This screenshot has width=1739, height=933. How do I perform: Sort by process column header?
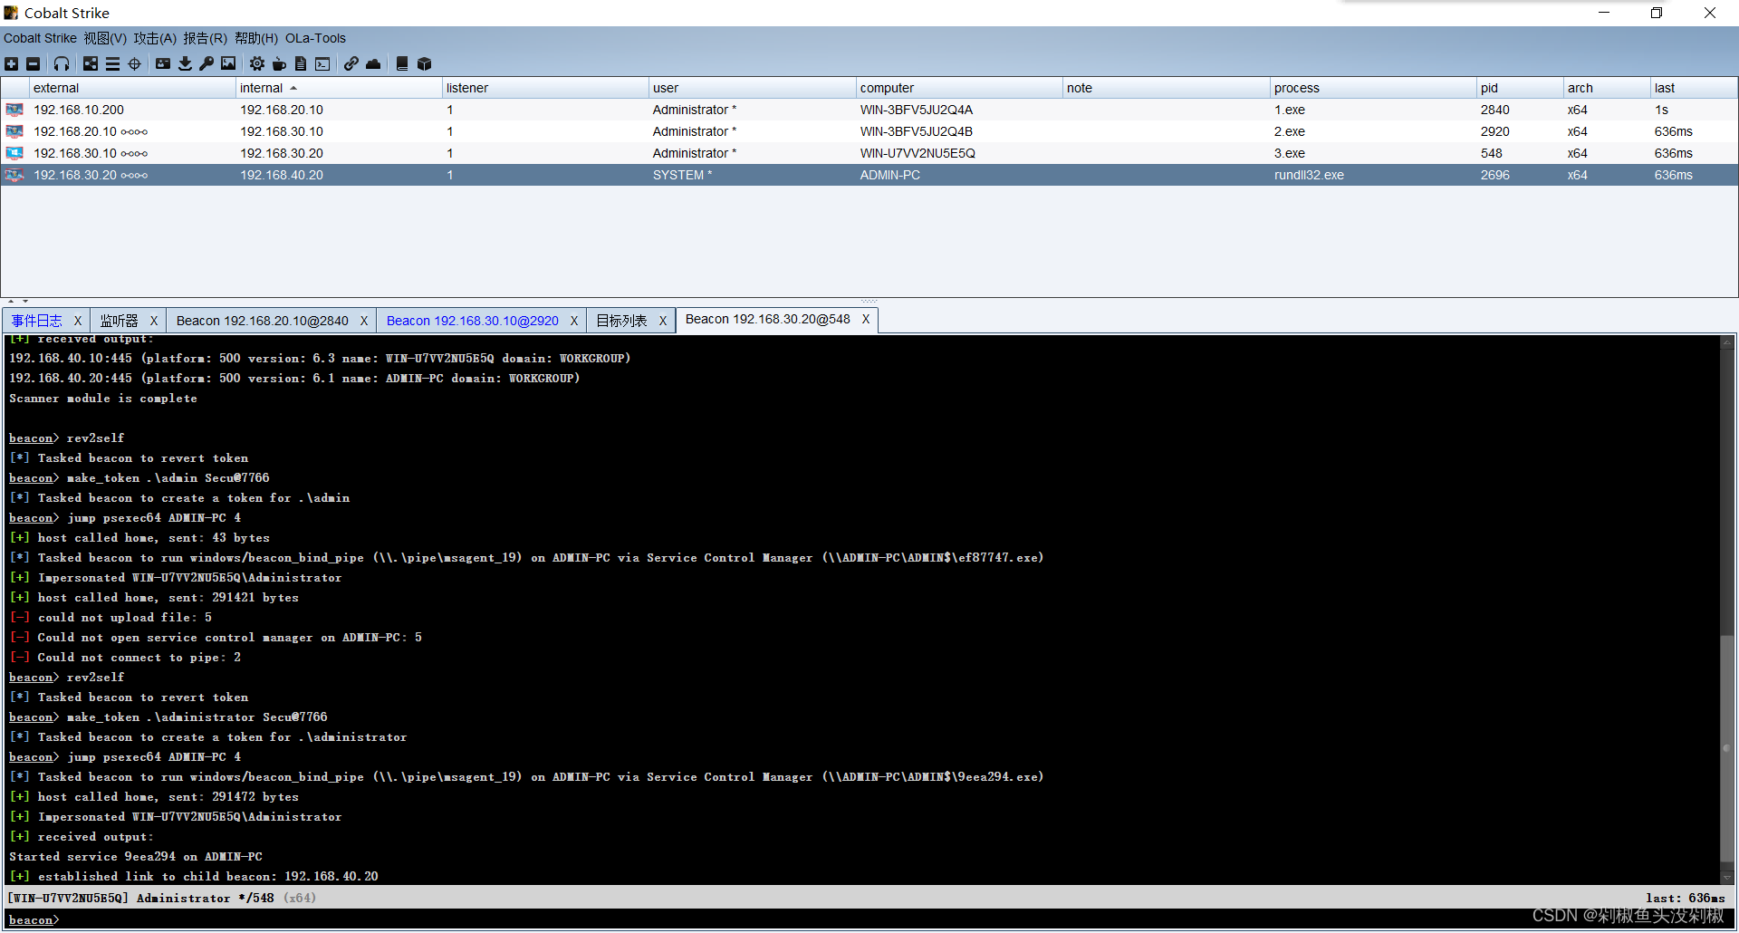pos(1373,88)
